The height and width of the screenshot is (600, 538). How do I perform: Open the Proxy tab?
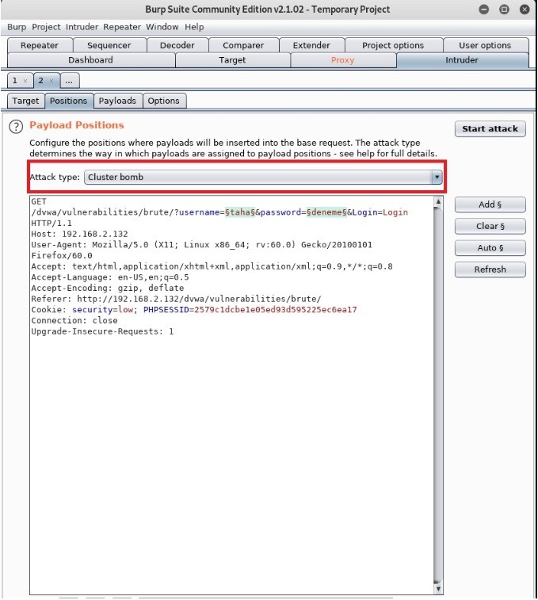click(342, 60)
